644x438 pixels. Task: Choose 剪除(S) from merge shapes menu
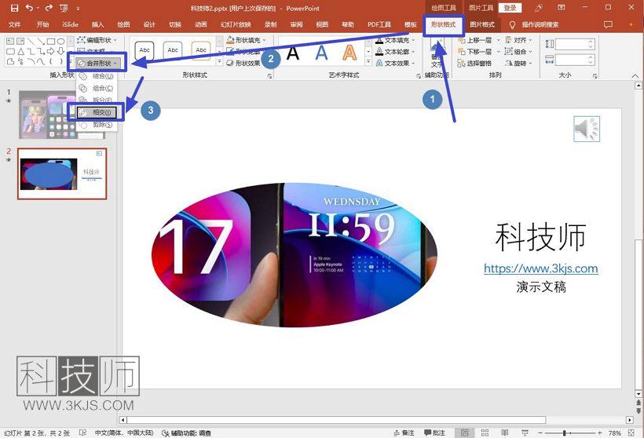coord(97,124)
